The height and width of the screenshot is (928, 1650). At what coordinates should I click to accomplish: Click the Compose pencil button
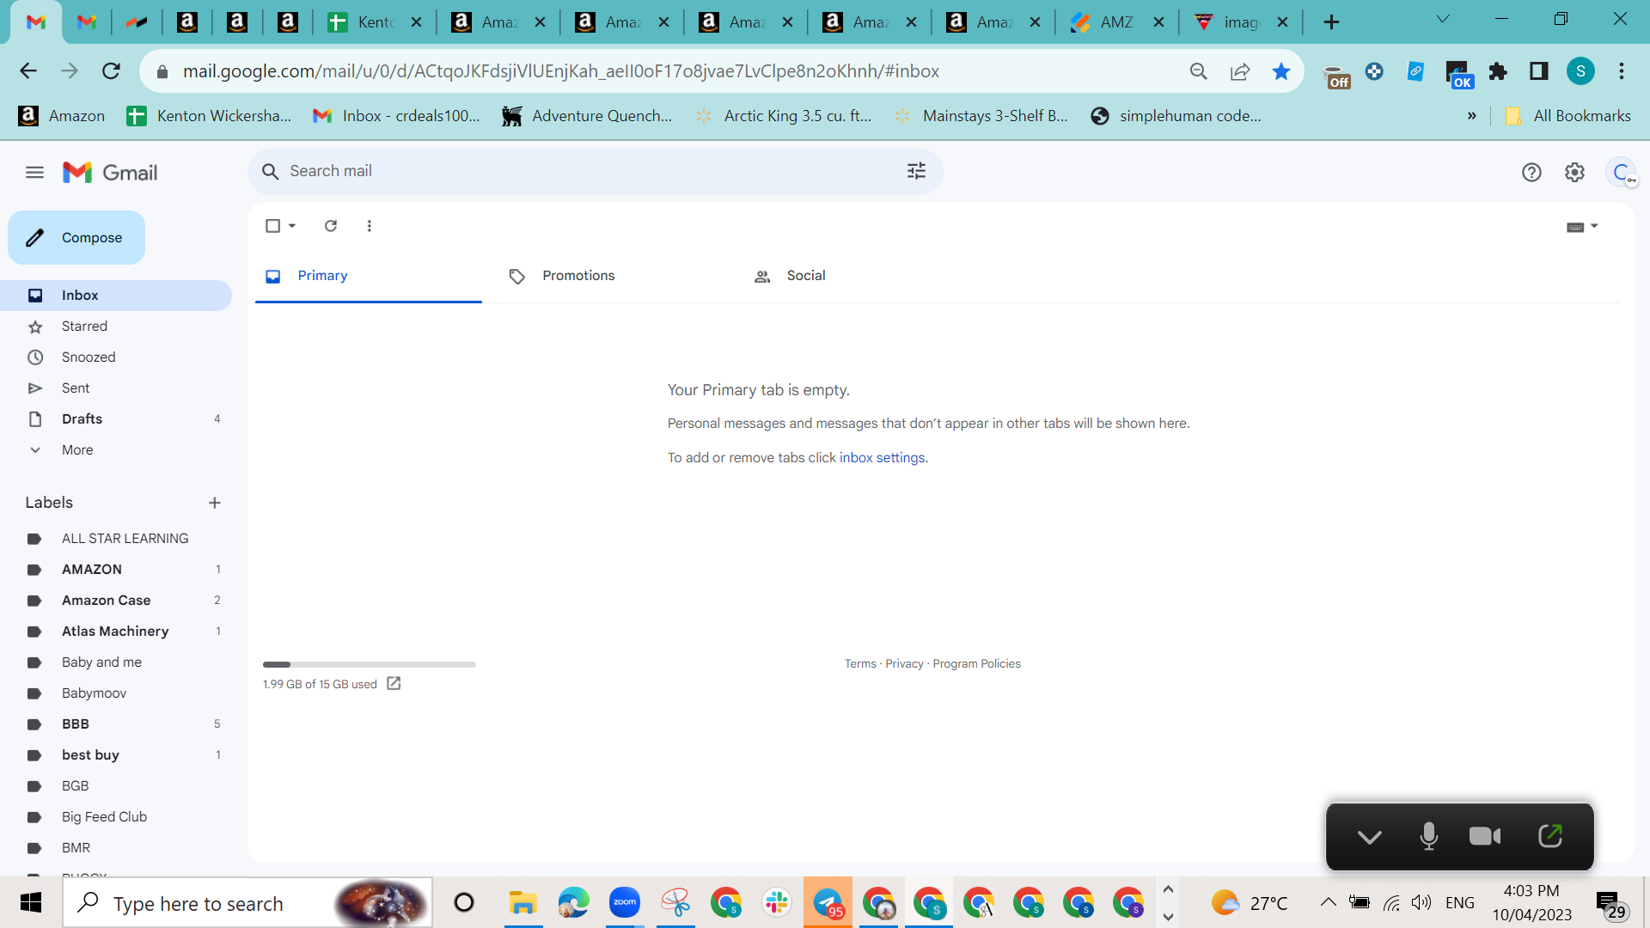(x=76, y=238)
